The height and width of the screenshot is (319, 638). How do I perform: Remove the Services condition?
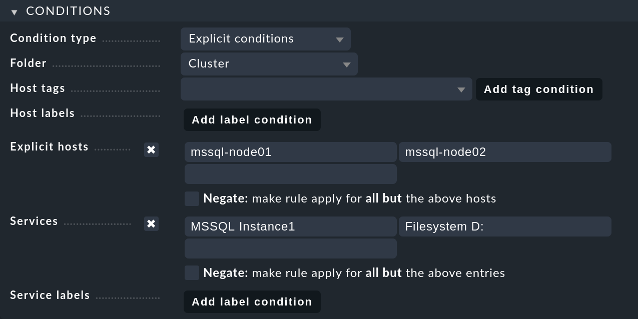(151, 224)
